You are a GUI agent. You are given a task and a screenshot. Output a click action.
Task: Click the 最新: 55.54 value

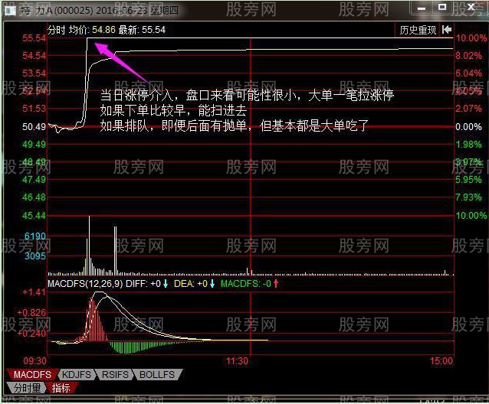tap(142, 30)
